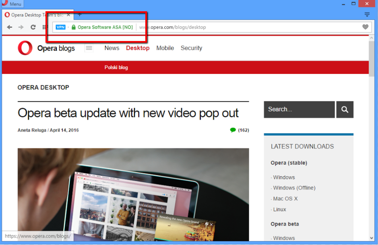Click the OPERA DESKTOP heading
The height and width of the screenshot is (245, 378).
pos(43,87)
